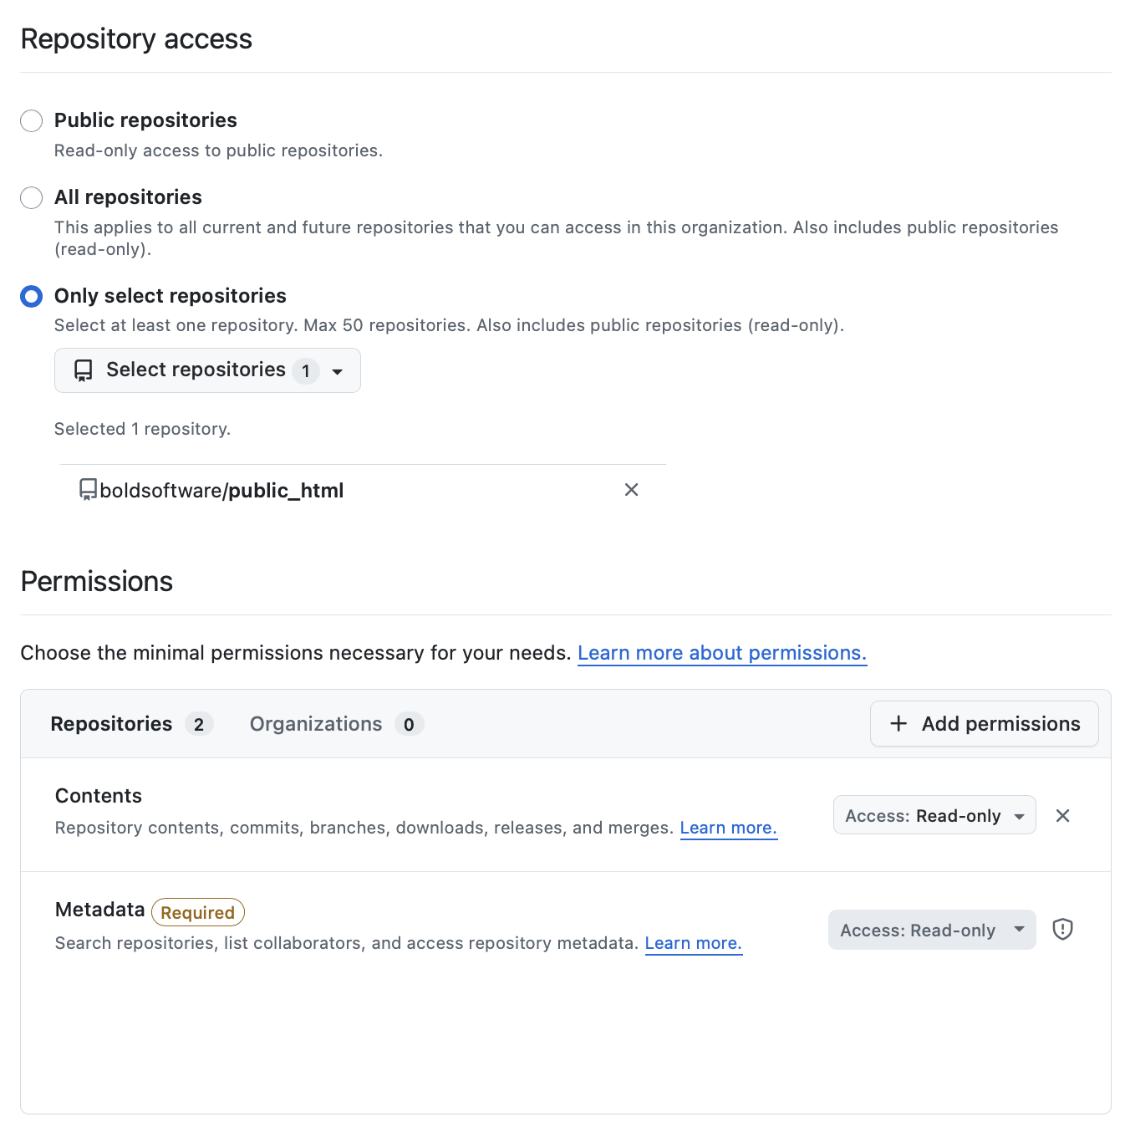Image resolution: width=1130 pixels, height=1132 pixels.
Task: Change Contents access level dropdown
Action: tap(934, 816)
